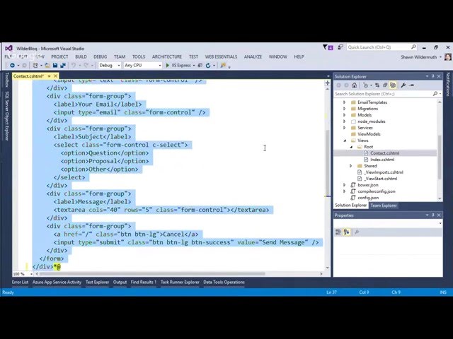The height and width of the screenshot is (339, 453).
Task: Click the browser refresh icon in toolbar
Action: point(208,66)
